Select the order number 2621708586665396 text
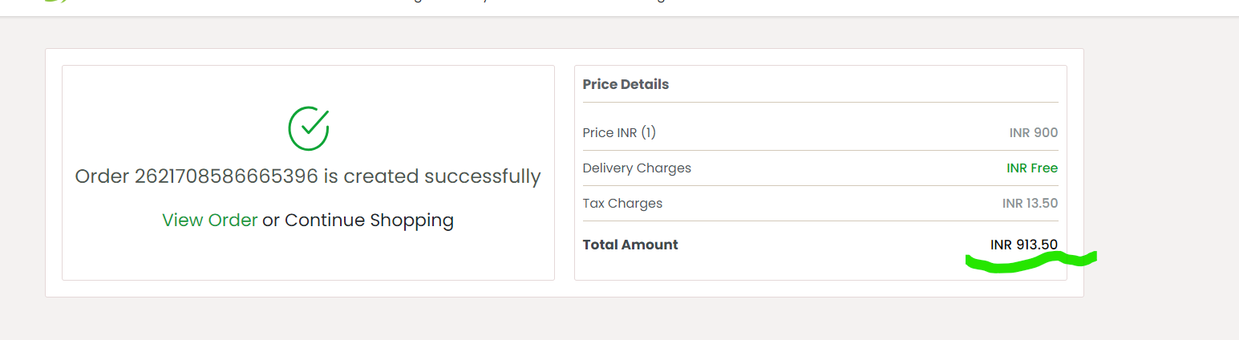This screenshot has height=340, width=1239. pos(226,176)
